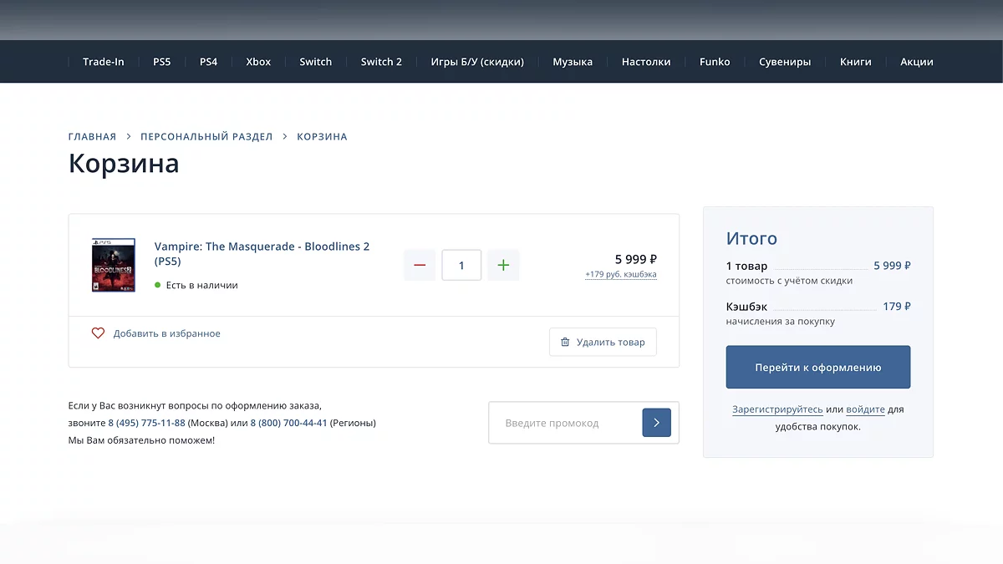
Task: Click the Зарегистрируйтесь link
Action: (777, 409)
